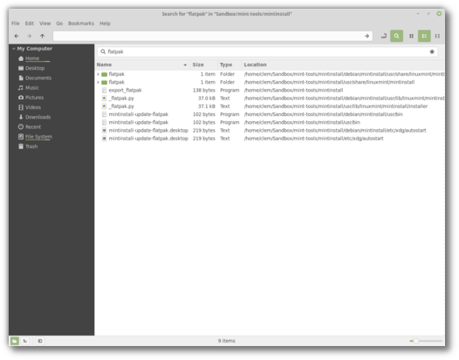Screen dimensions: 459x360
Task: Show the tree view sidebar icon
Action: click(x=25, y=341)
